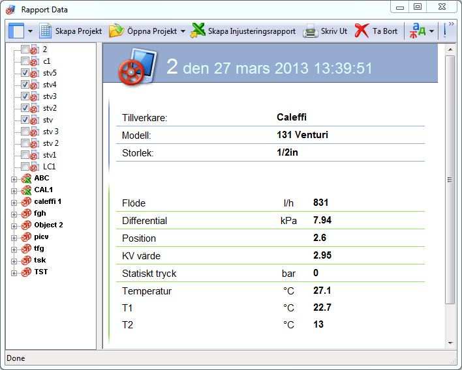
Task: Expand the caleffi 1 tree node
Action: click(14, 203)
